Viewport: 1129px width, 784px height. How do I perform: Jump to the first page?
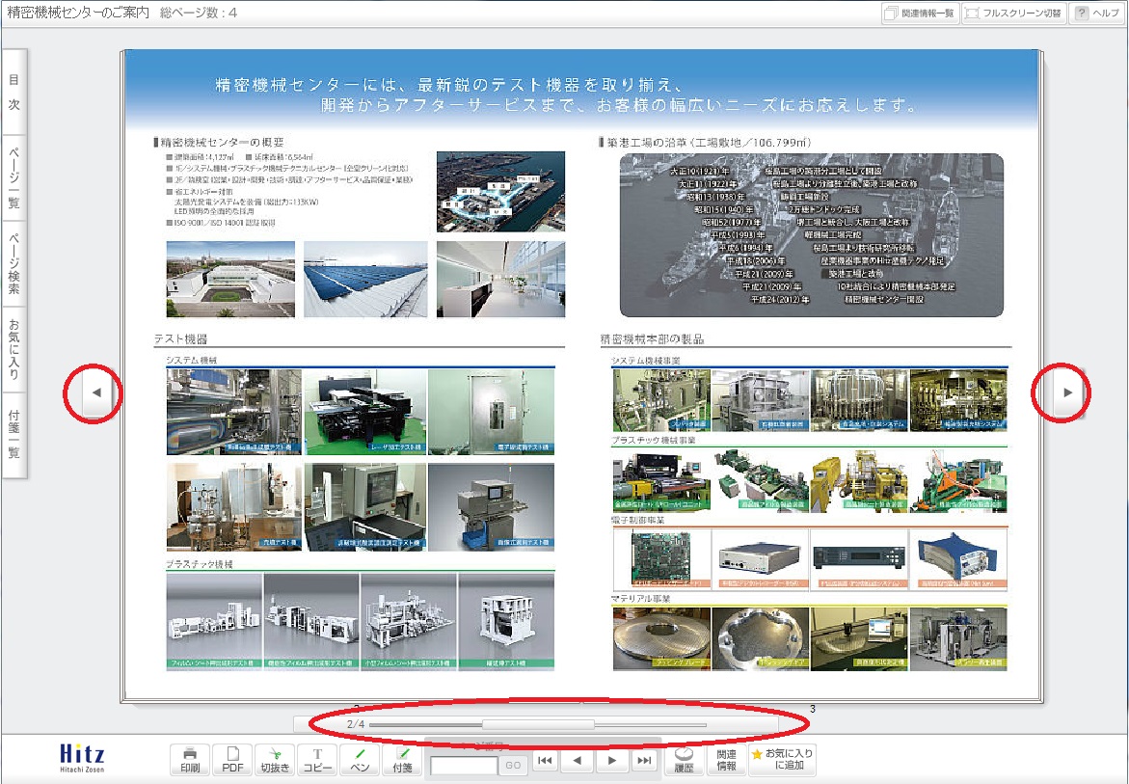[x=545, y=761]
